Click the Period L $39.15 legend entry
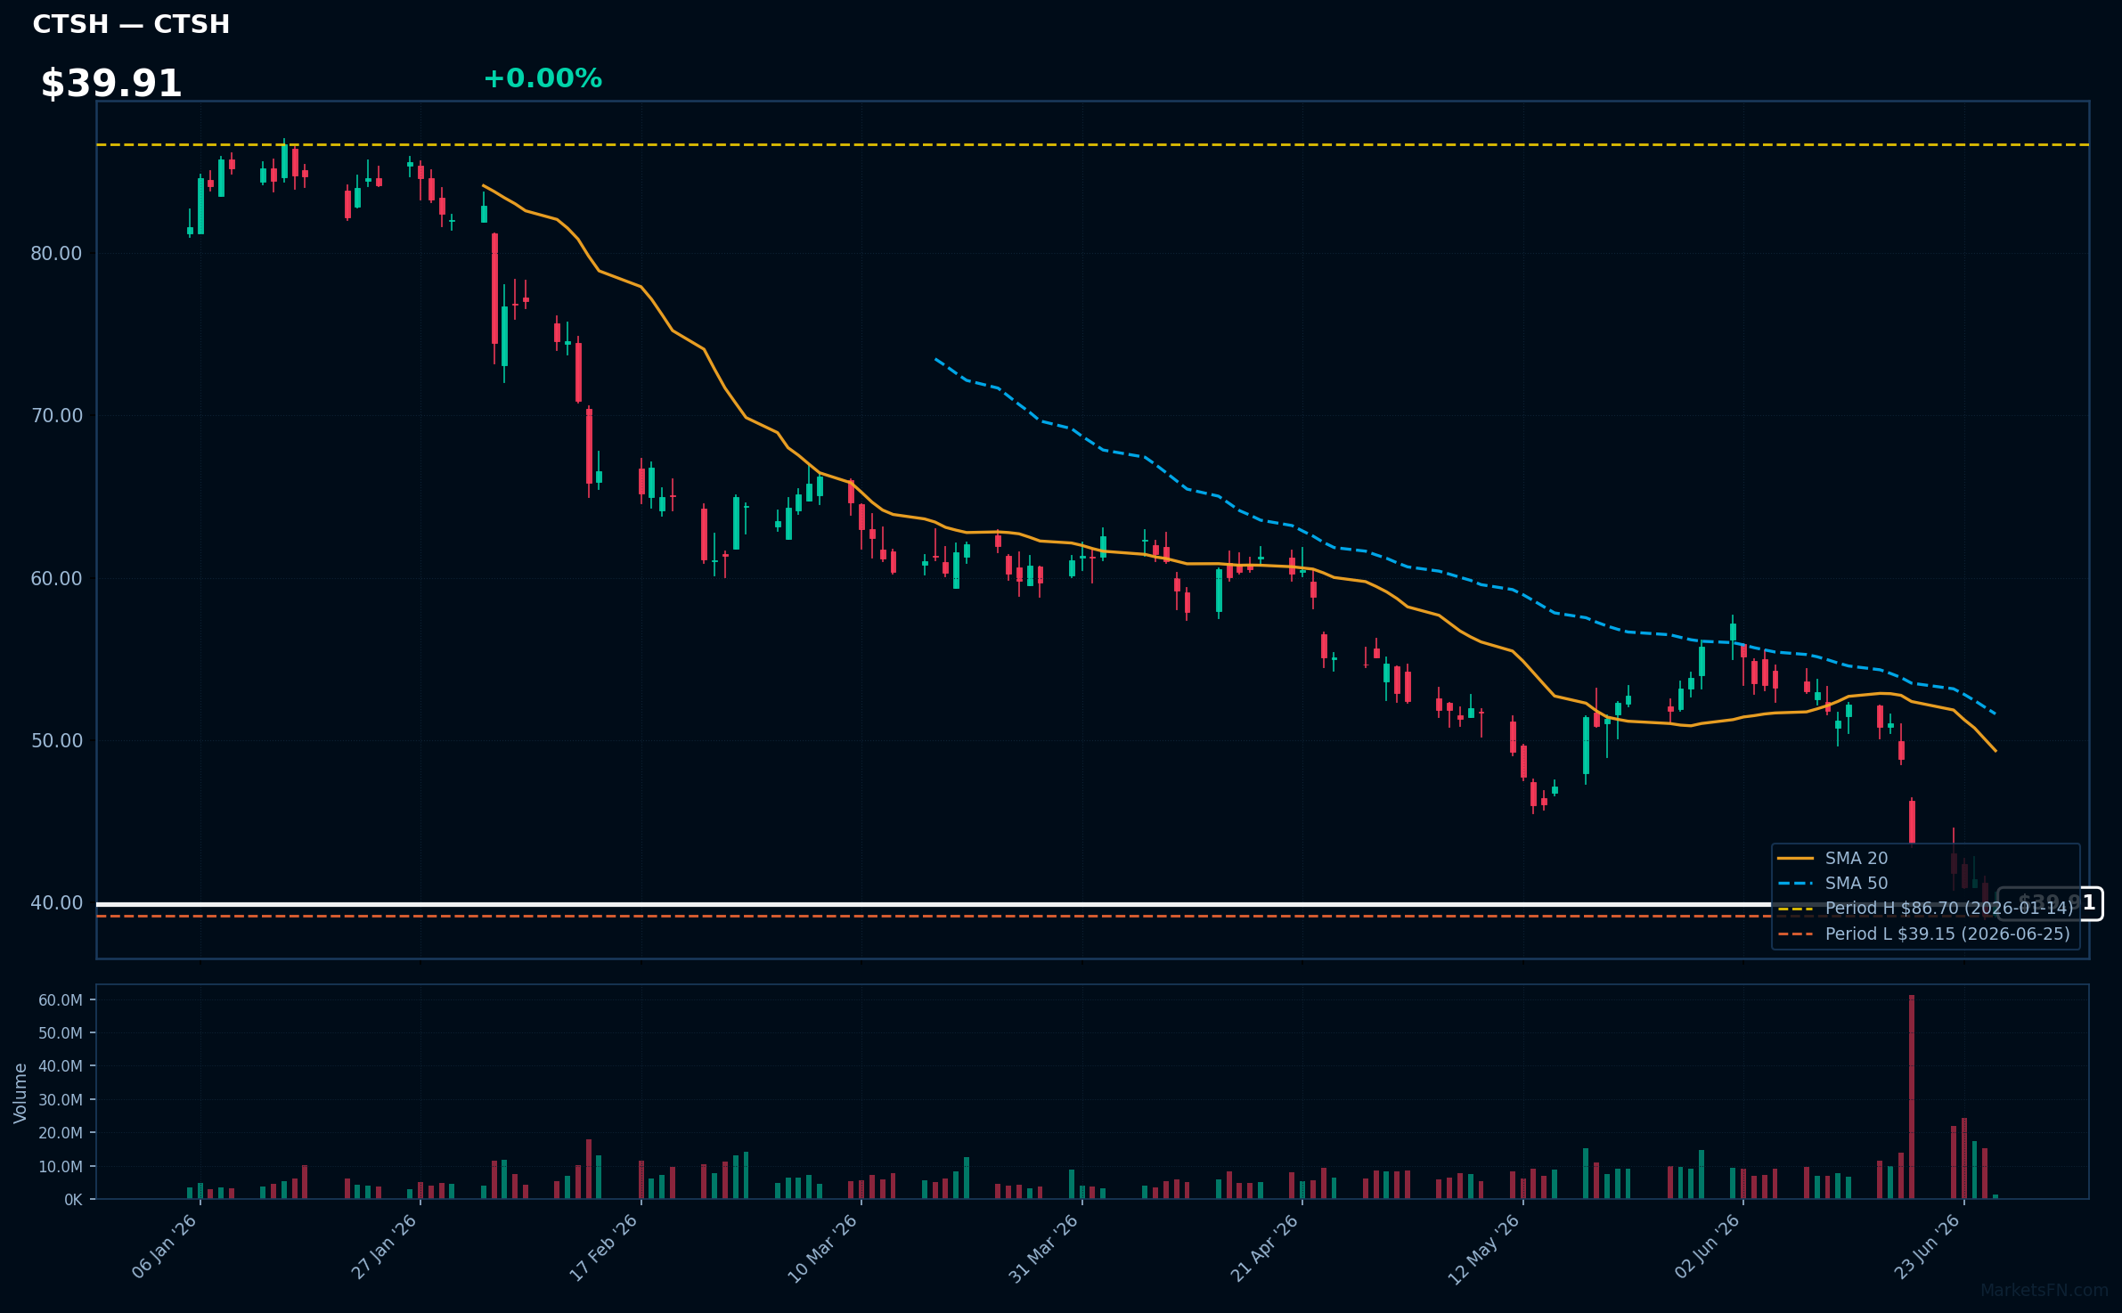 (1924, 934)
